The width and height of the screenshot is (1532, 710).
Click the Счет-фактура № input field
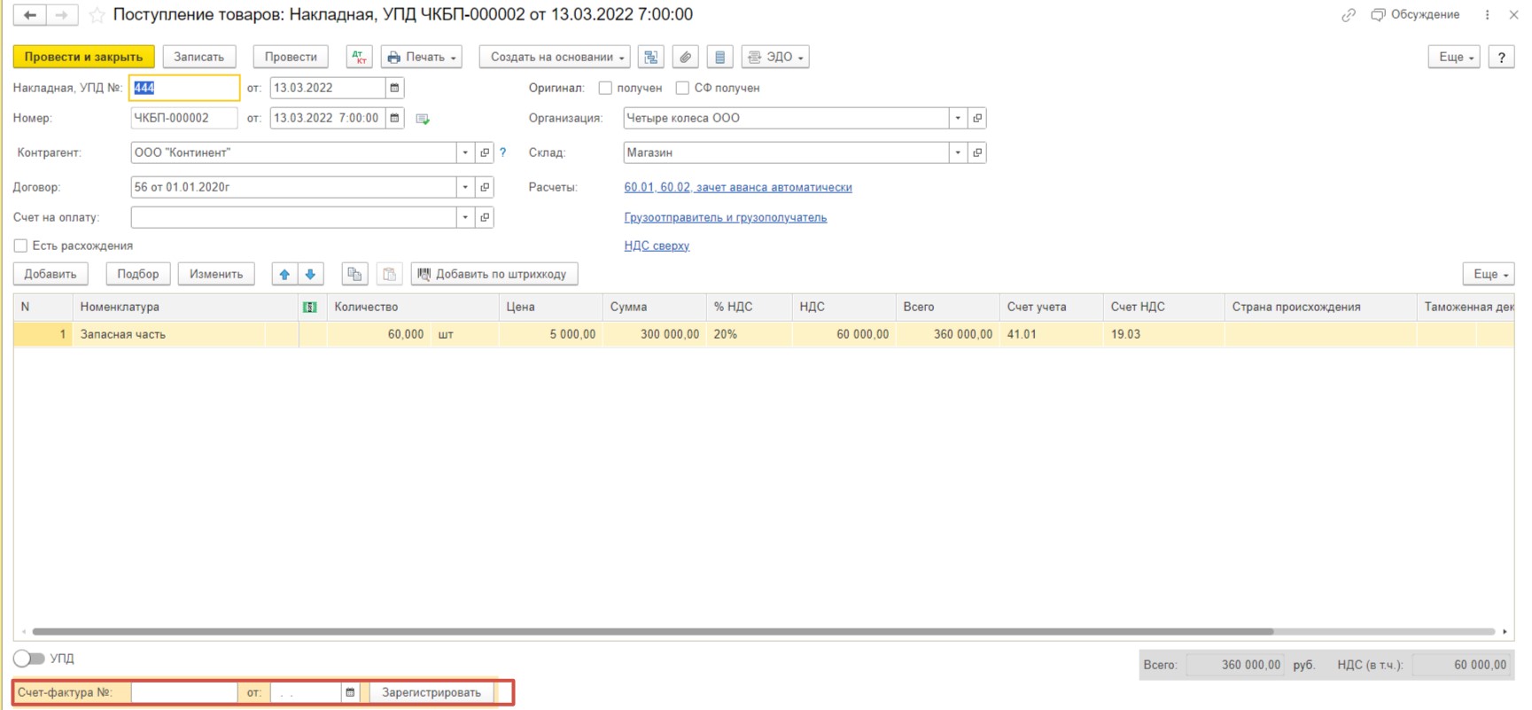coord(184,692)
